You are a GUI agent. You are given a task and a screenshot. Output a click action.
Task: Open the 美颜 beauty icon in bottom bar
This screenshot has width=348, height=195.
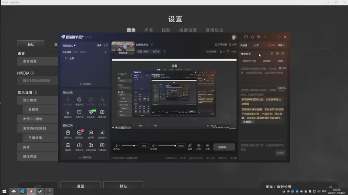click(190, 146)
